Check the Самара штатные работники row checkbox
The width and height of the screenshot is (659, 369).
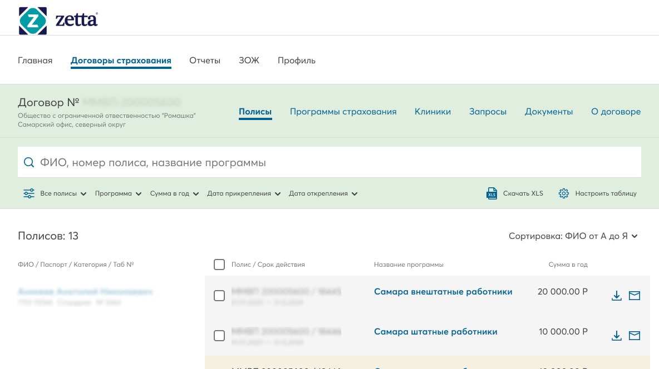coord(219,336)
